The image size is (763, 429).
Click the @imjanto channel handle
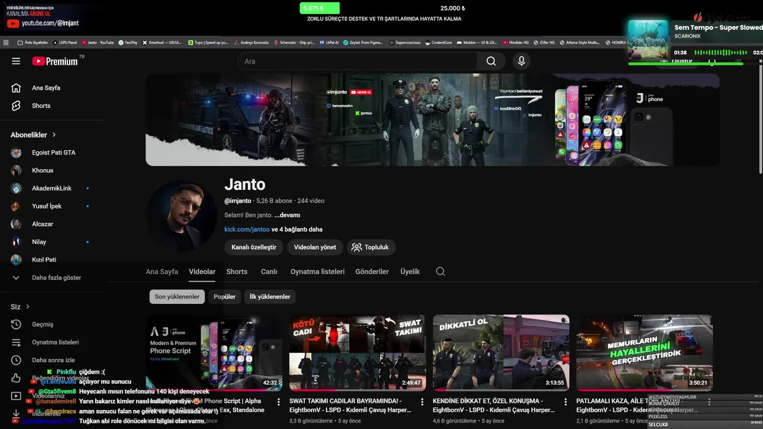coord(238,201)
